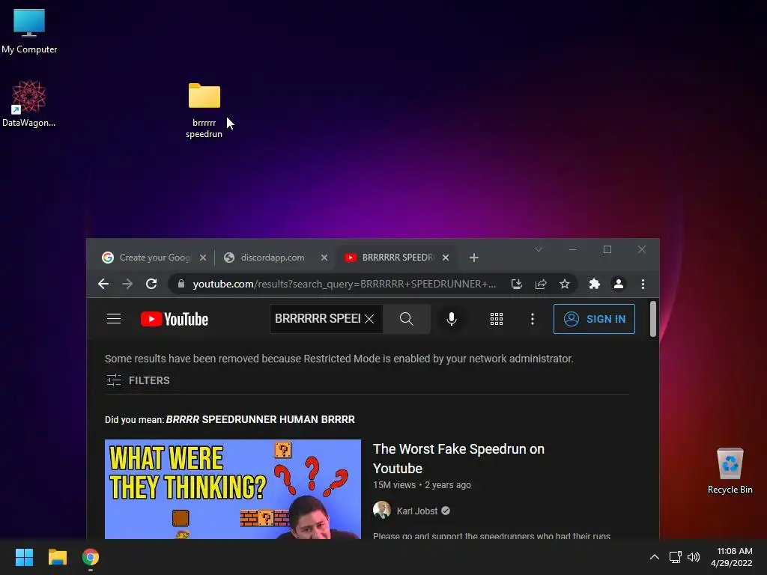Open search FILTERS
The height and width of the screenshot is (575, 767).
pyautogui.click(x=138, y=380)
